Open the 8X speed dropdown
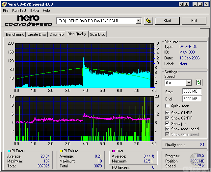This screenshot has width=211, height=172. pos(189,83)
